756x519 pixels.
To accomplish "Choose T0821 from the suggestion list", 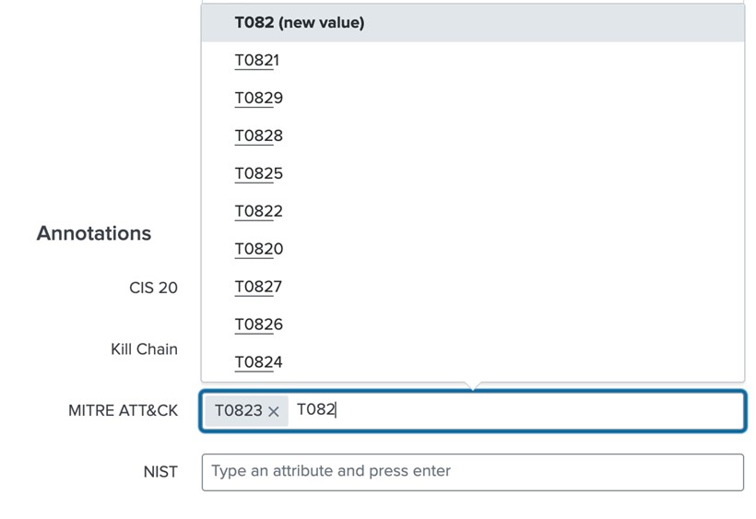I will (x=257, y=61).
